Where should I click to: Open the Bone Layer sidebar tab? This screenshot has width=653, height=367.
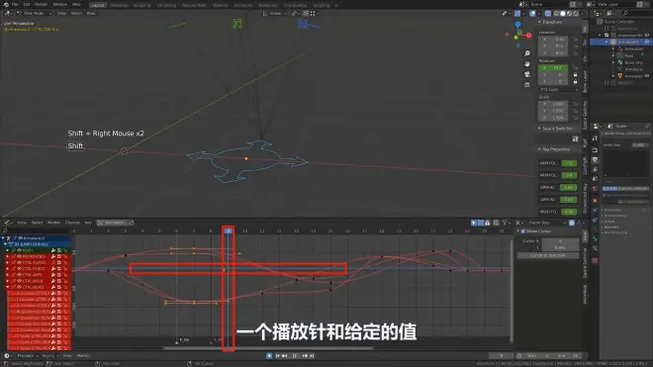[585, 81]
